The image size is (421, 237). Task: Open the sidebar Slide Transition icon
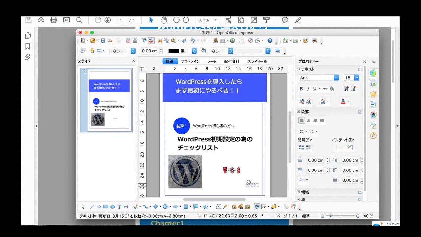click(x=373, y=104)
